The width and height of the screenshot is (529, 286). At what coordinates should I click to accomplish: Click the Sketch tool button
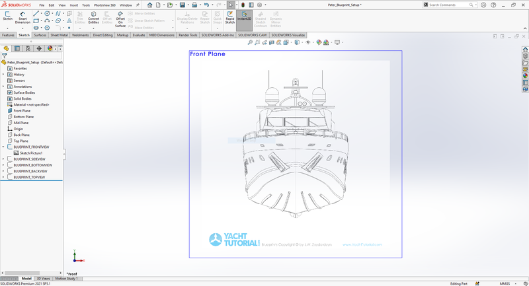click(x=7, y=16)
